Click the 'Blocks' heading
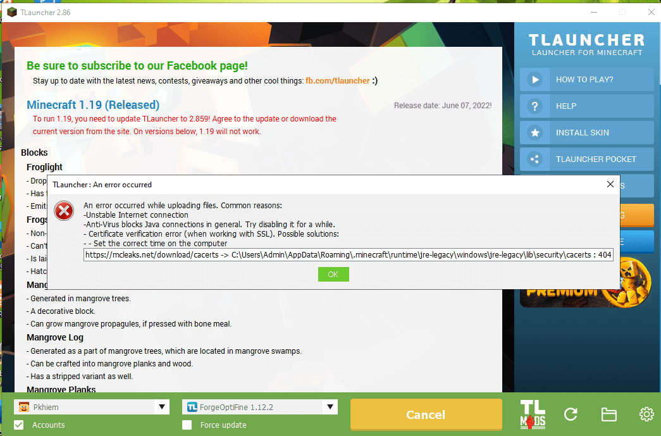661x436 pixels. [35, 153]
